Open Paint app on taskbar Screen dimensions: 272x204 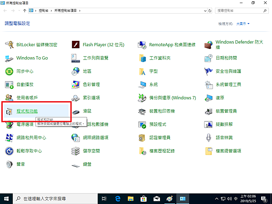170,199
